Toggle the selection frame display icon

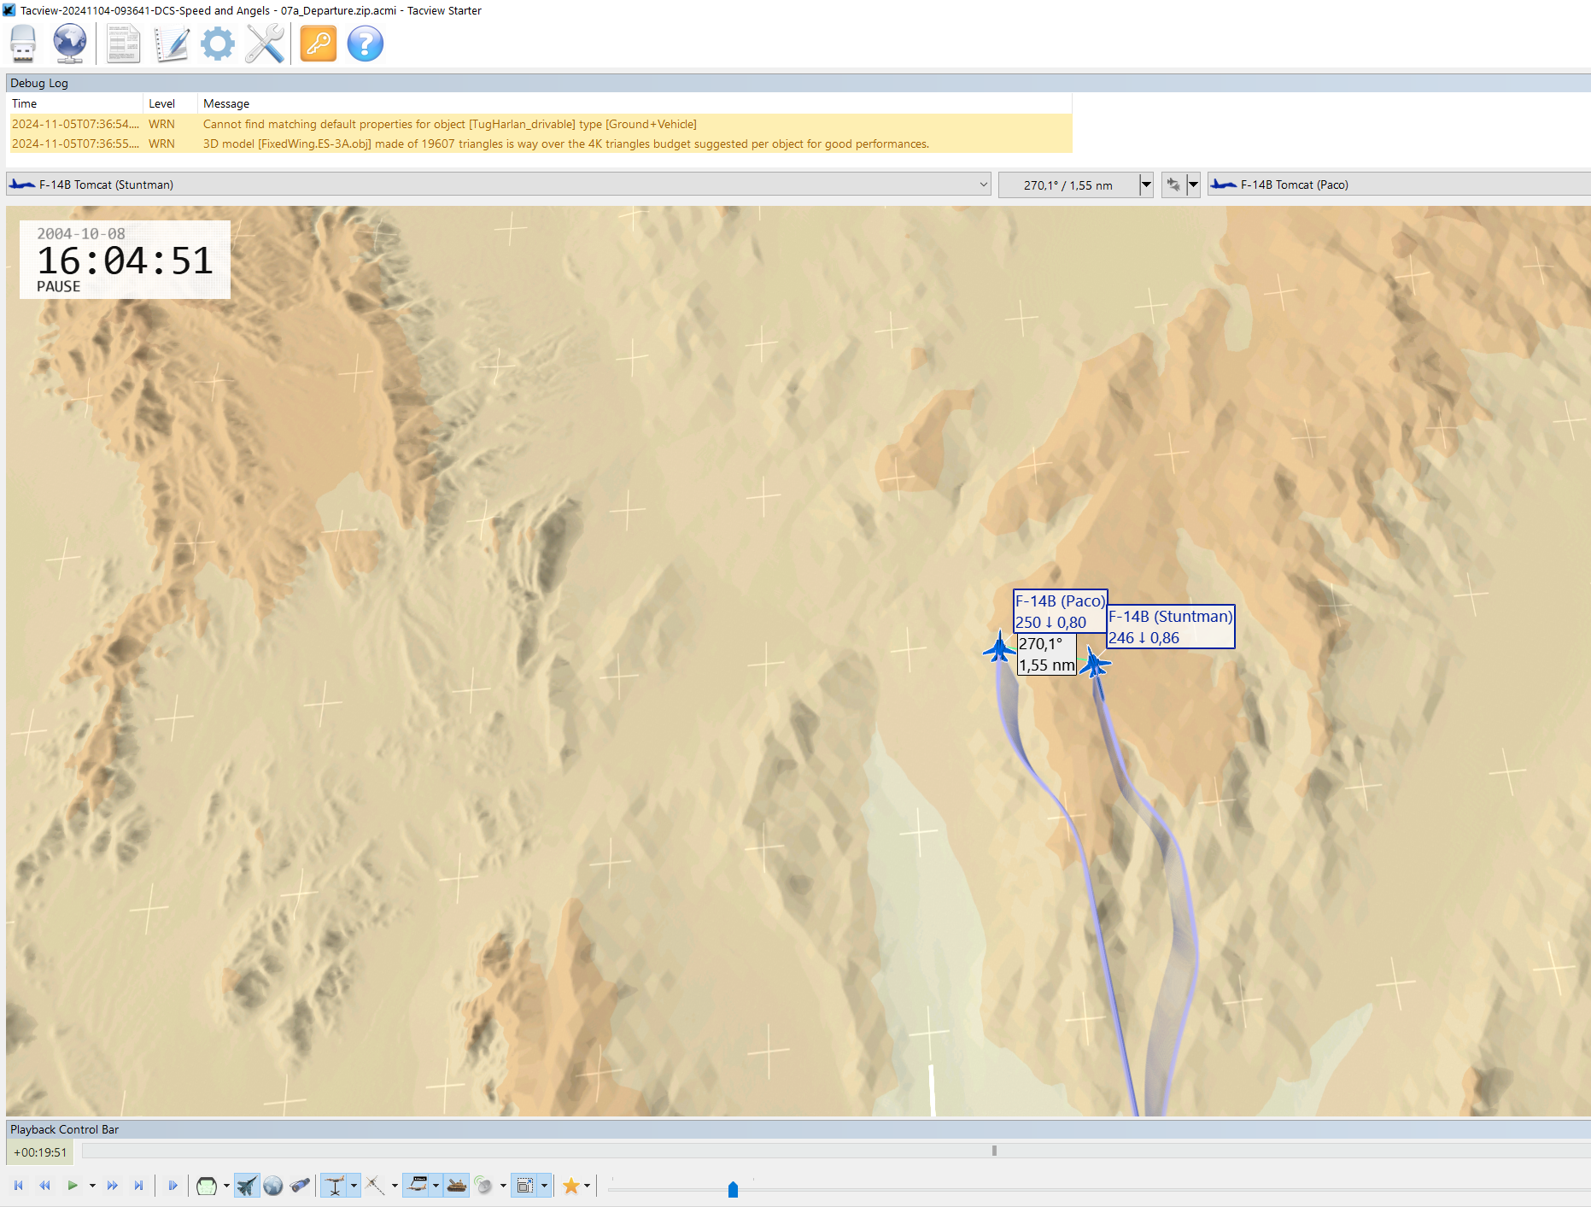(x=524, y=1186)
